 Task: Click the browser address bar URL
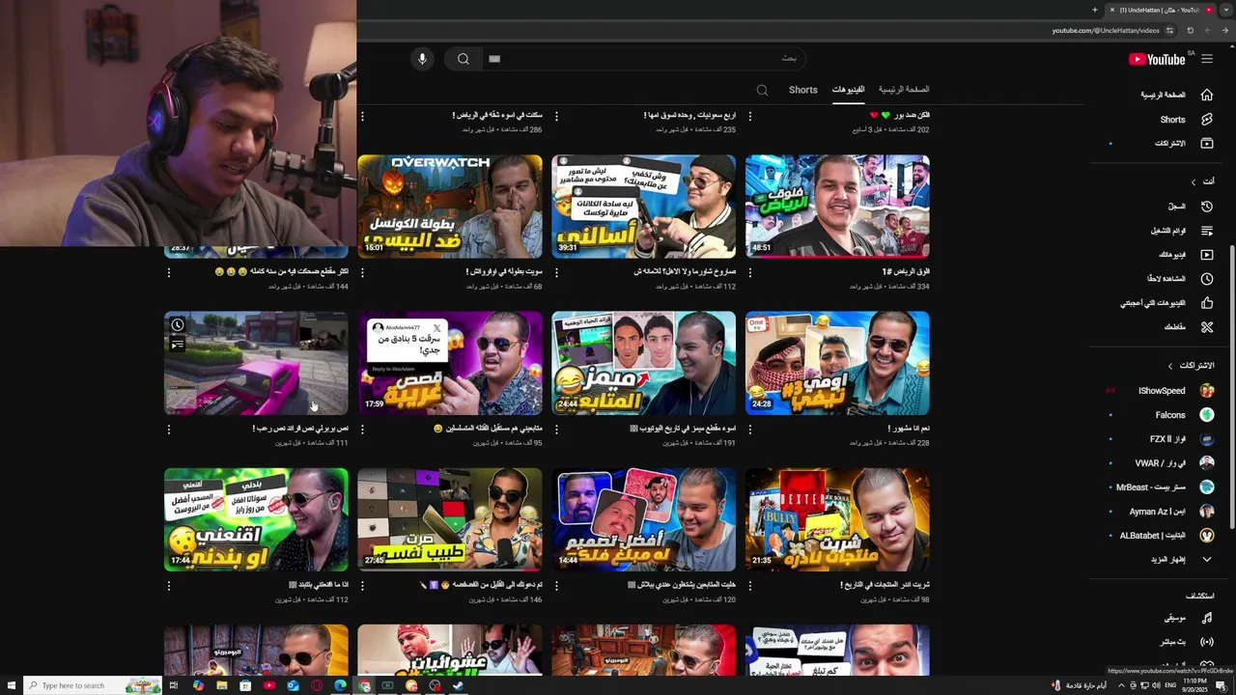tap(1105, 31)
